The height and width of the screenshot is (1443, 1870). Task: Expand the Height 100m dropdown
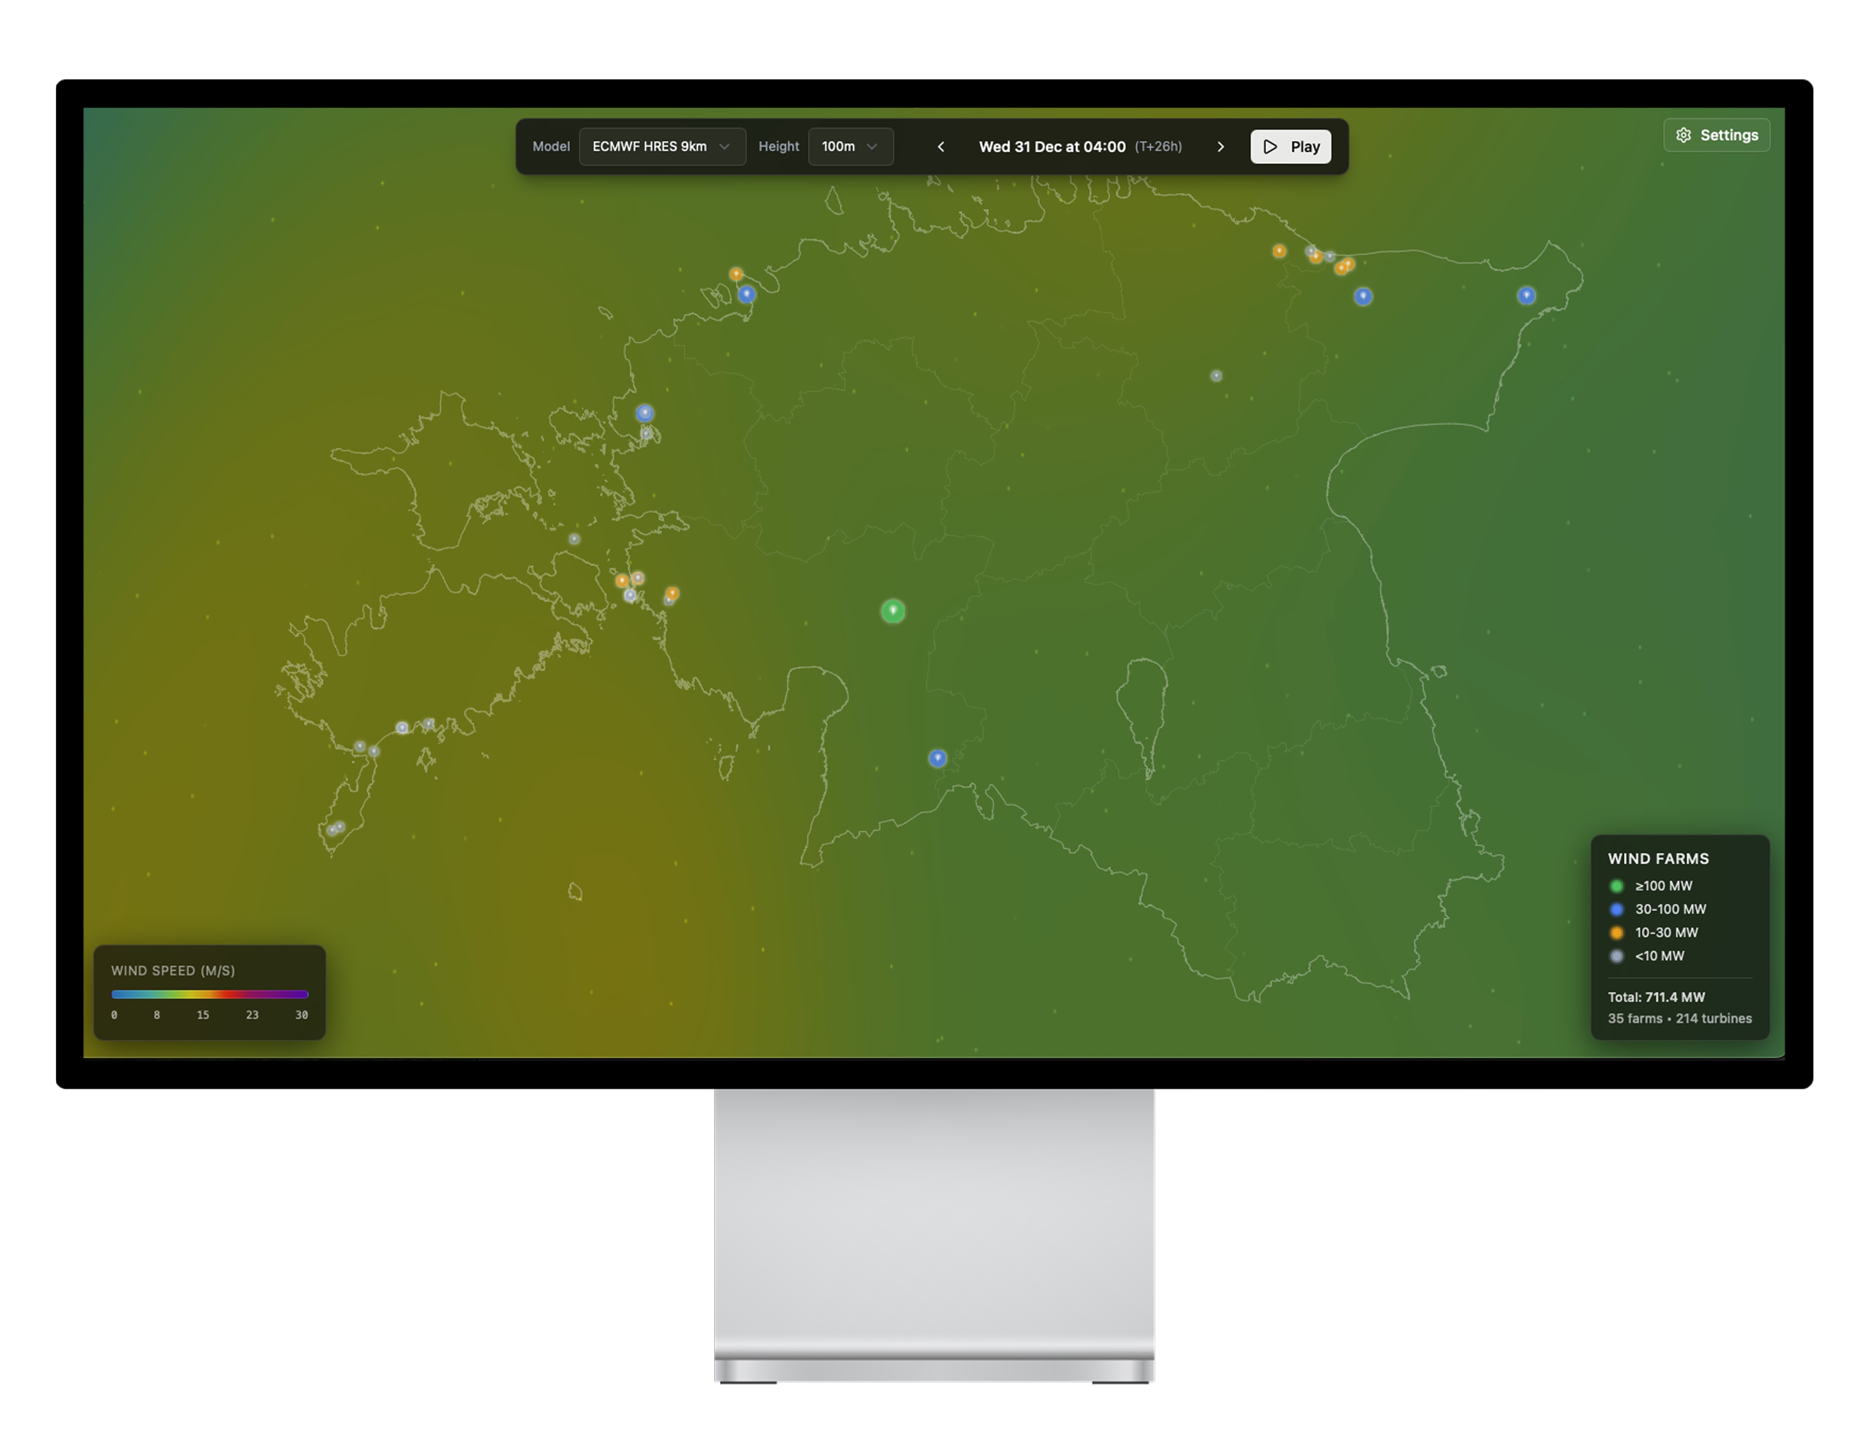click(x=849, y=147)
